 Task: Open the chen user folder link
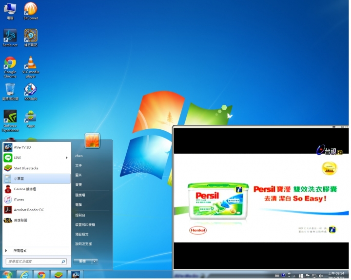click(x=79, y=156)
